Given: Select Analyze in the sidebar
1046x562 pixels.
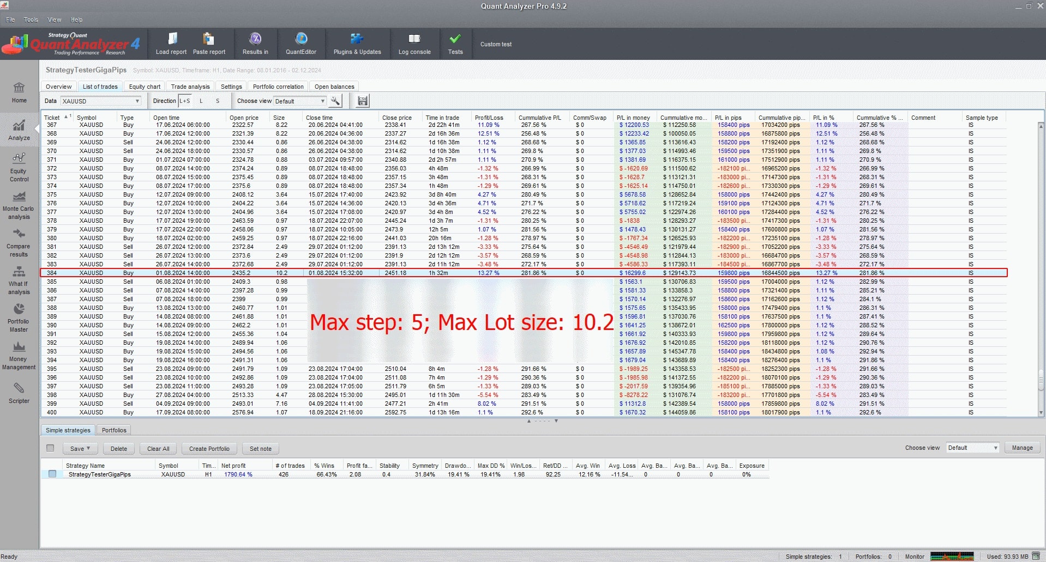Looking at the screenshot, I should click(x=19, y=130).
